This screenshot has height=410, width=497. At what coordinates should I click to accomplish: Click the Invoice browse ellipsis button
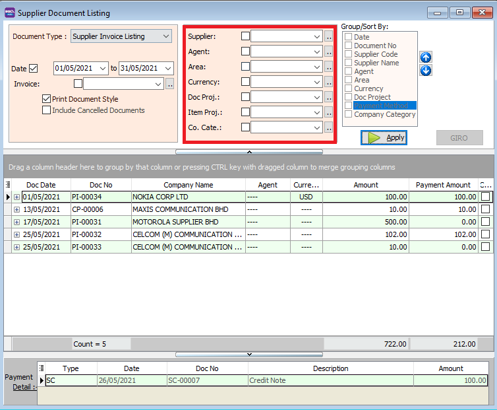click(x=169, y=84)
